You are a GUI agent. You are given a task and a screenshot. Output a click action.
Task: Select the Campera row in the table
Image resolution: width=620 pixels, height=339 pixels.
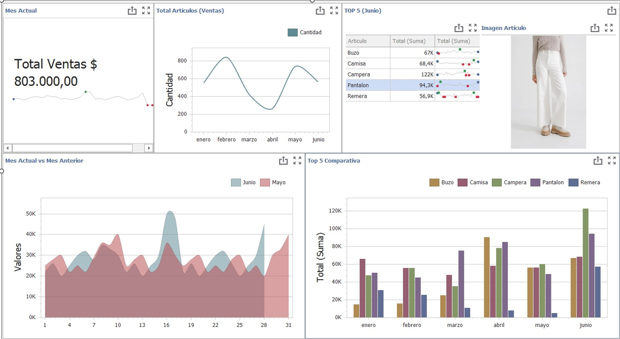coord(413,74)
